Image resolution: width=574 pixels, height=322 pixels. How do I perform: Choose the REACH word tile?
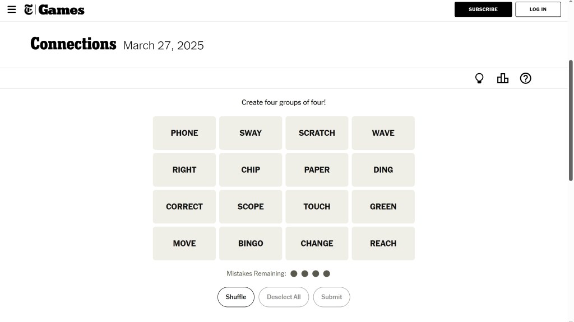coord(383,243)
